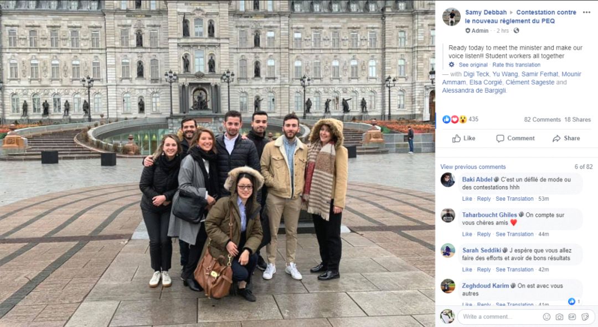This screenshot has height=327, width=598.
Task: Click inside the Write a comment field
Action: pyautogui.click(x=499, y=316)
